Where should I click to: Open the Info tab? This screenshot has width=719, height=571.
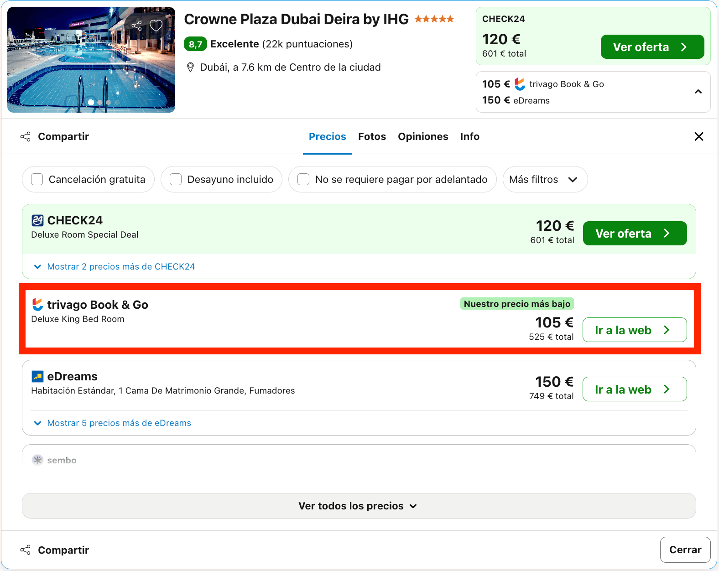[469, 136]
